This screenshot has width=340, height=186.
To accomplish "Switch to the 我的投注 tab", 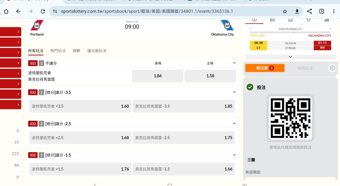I will pyautogui.click(x=305, y=68).
